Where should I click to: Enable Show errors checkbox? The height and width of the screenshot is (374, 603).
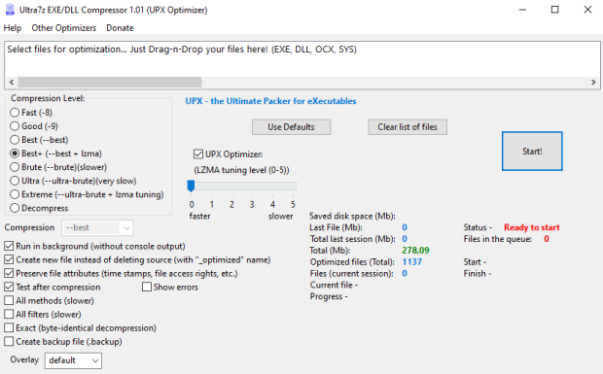170,288
